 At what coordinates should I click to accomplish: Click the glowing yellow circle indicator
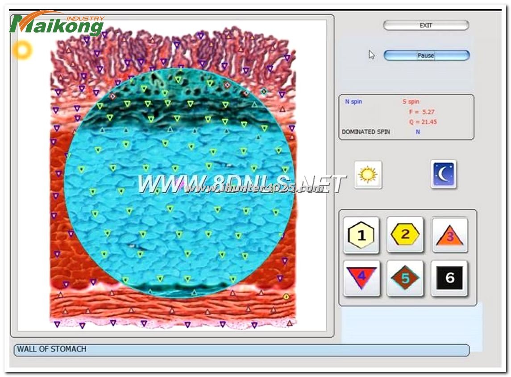click(x=22, y=50)
